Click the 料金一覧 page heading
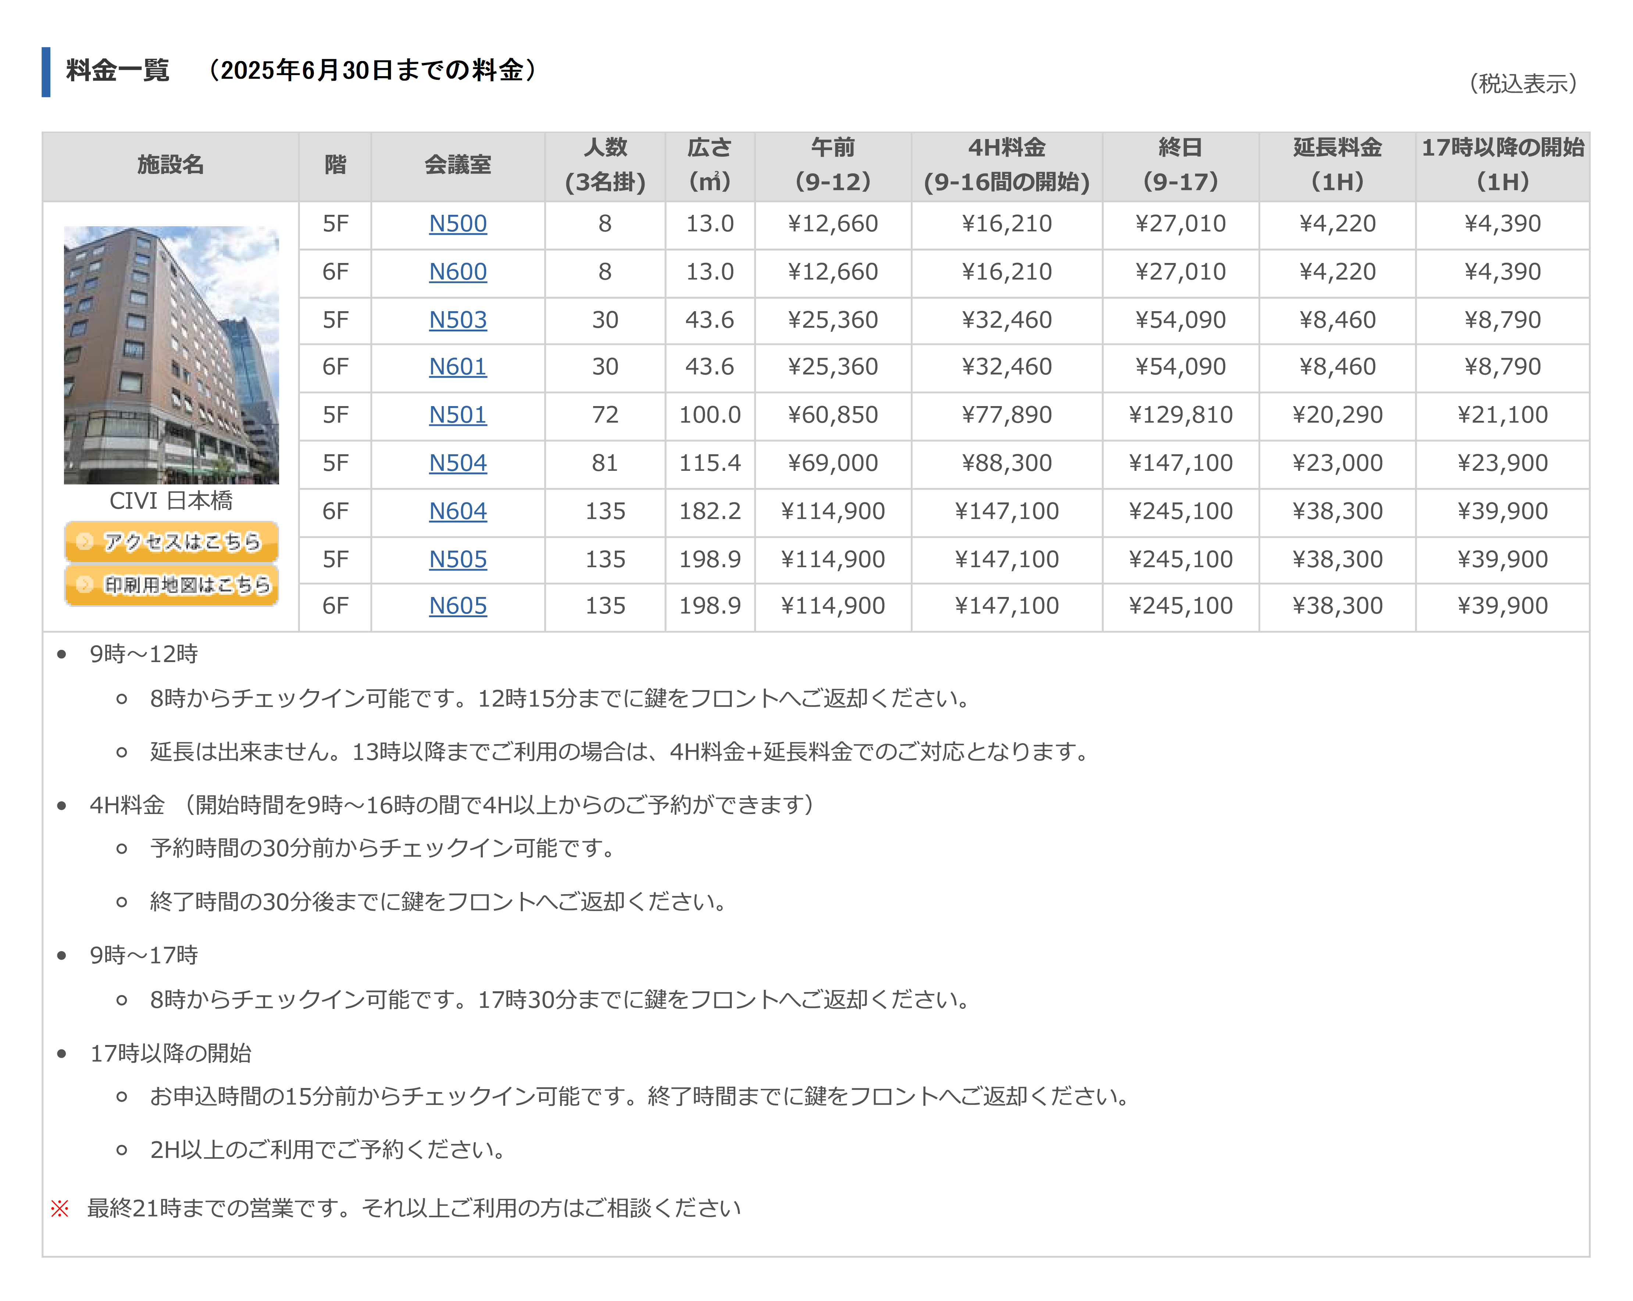Image resolution: width=1633 pixels, height=1301 pixels. (117, 71)
